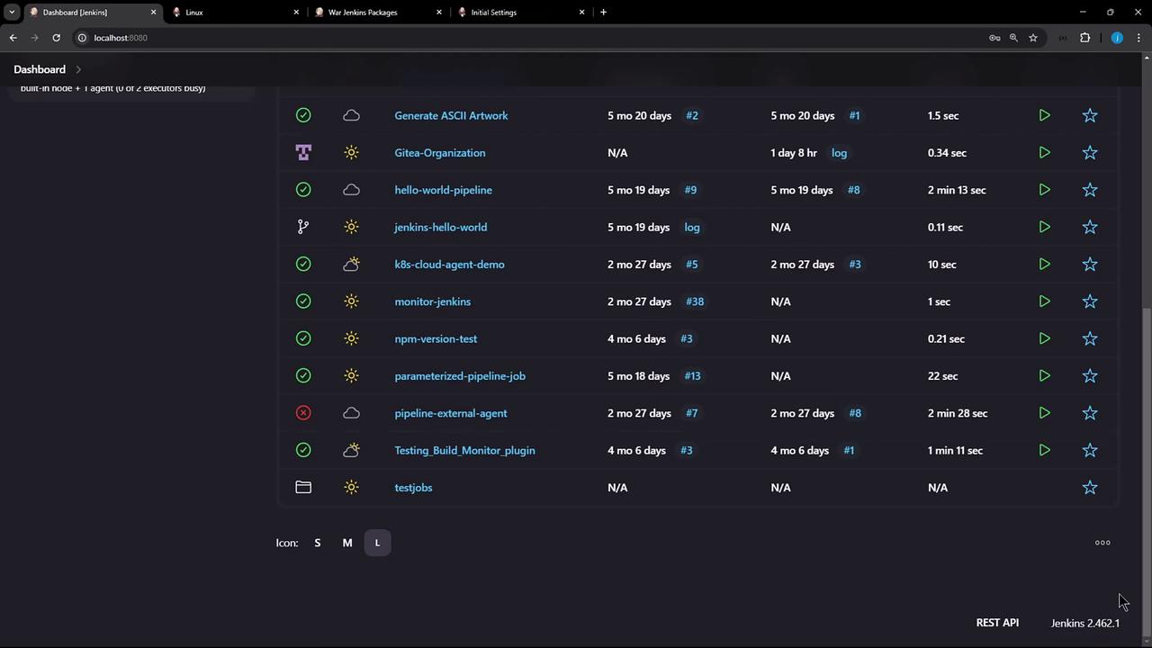This screenshot has height=648, width=1152.
Task: Expand the Dashboard breadcrumb chevron
Action: pos(78,69)
